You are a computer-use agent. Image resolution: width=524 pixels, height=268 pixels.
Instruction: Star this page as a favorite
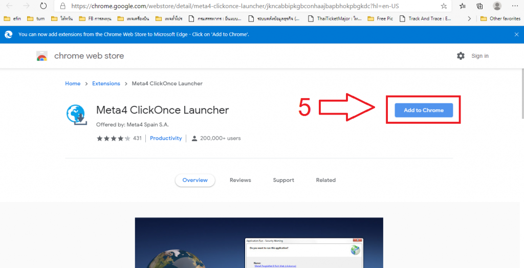pos(444,6)
